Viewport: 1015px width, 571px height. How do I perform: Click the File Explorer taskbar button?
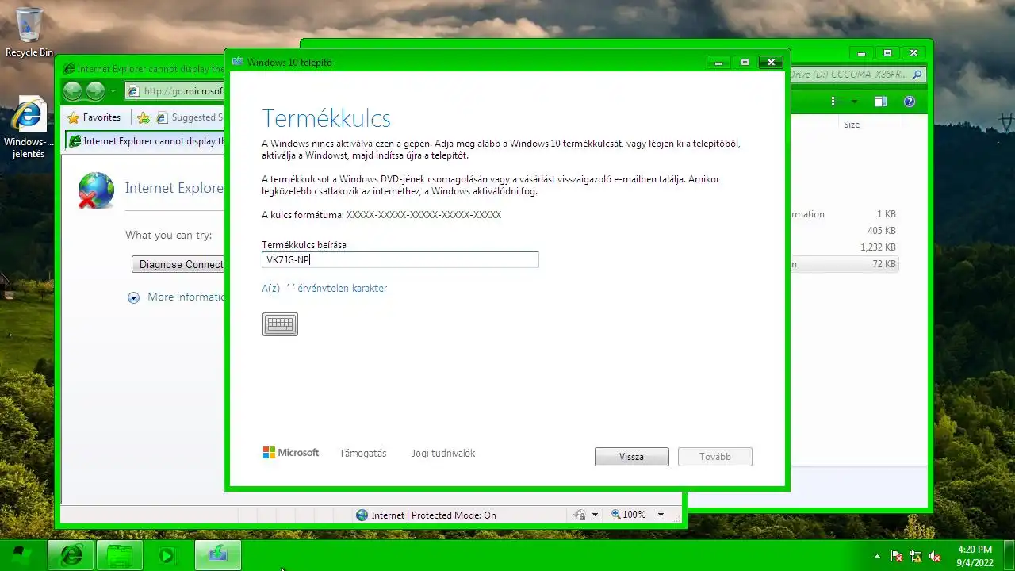120,555
